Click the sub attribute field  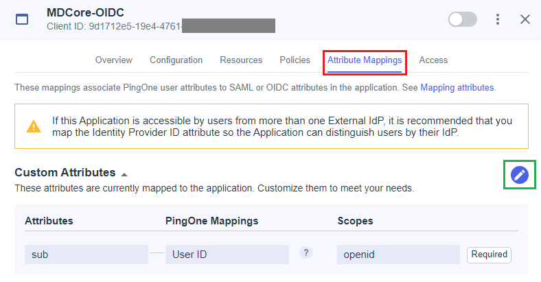(x=87, y=255)
